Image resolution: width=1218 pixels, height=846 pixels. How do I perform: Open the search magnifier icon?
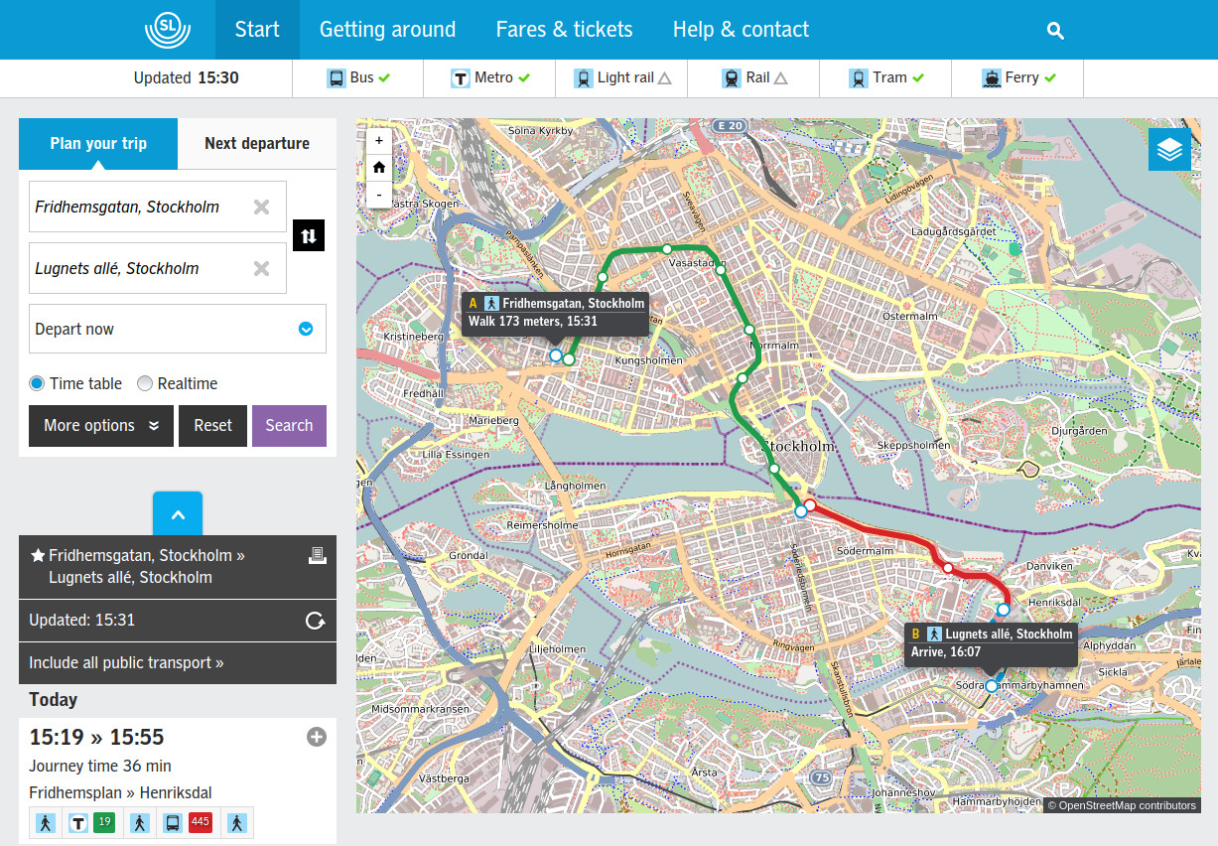[1055, 31]
